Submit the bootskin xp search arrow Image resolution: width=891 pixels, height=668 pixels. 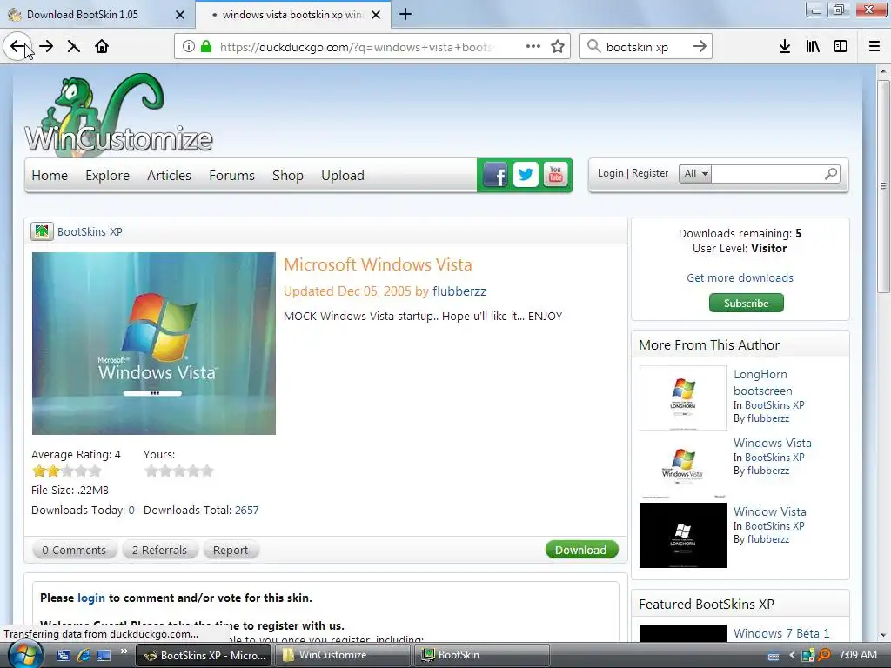(x=700, y=47)
